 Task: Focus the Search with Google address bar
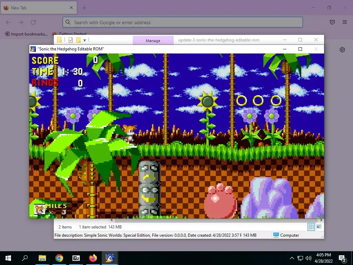(183, 22)
